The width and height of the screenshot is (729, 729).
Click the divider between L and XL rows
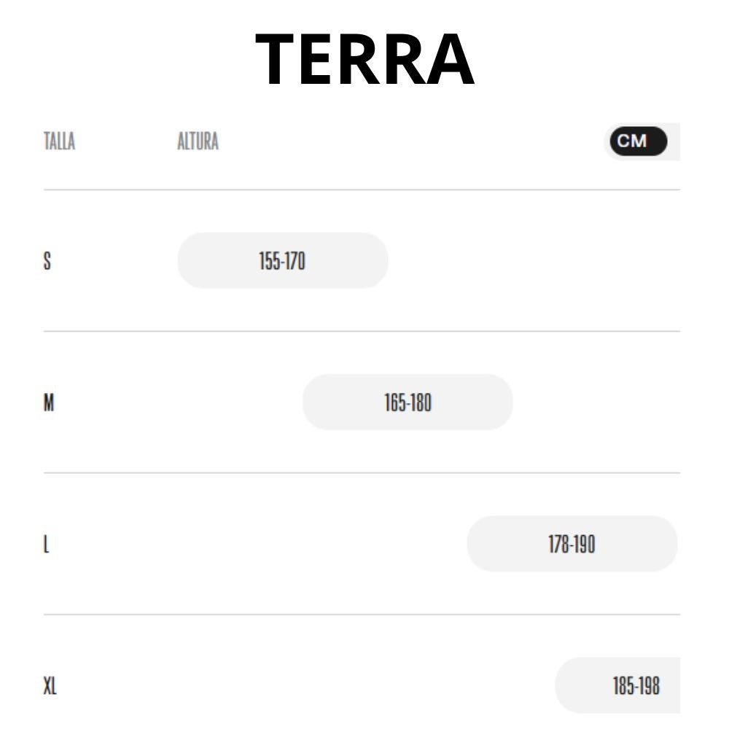[x=362, y=614]
